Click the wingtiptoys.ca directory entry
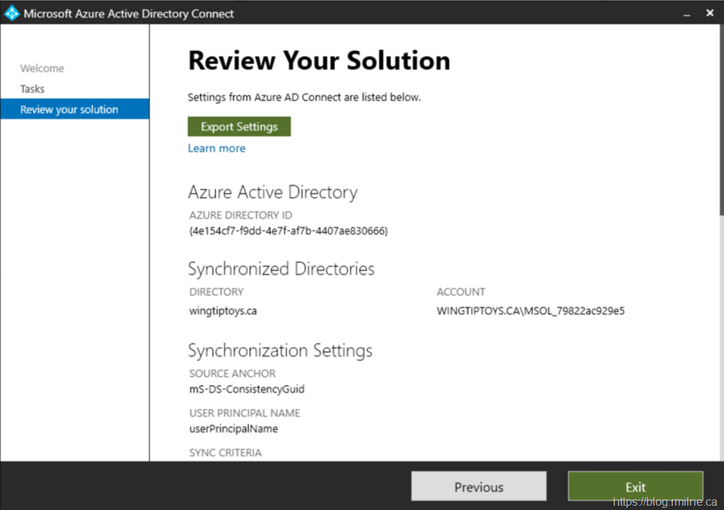 (223, 311)
